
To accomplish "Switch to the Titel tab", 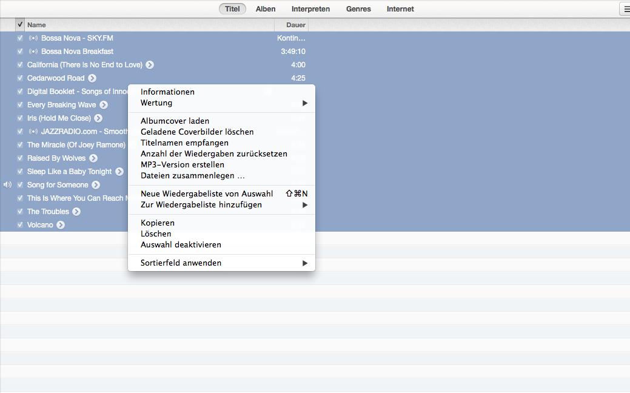I will click(232, 9).
